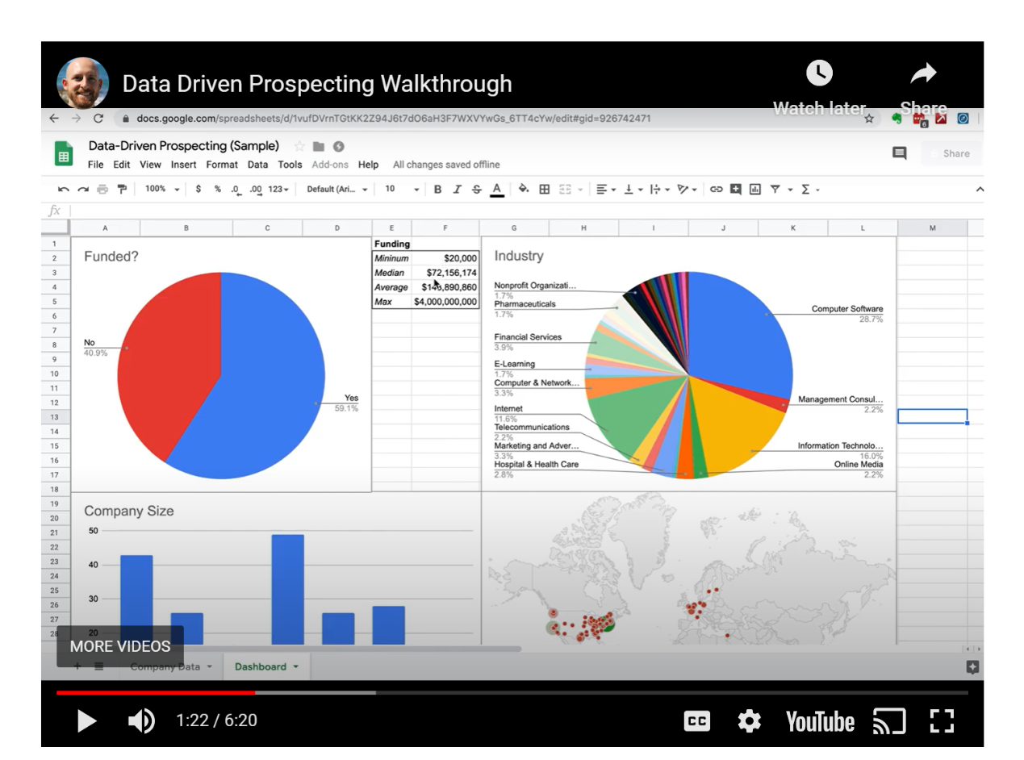1024x760 pixels.
Task: Open the fill color paint bucket
Action: tap(523, 190)
